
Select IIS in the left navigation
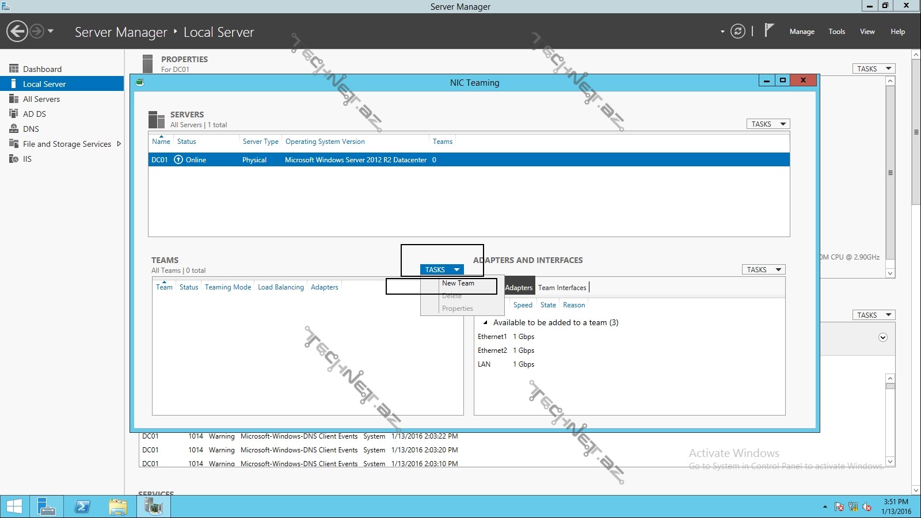point(27,159)
